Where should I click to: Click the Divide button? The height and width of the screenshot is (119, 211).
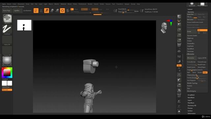click(x=192, y=31)
